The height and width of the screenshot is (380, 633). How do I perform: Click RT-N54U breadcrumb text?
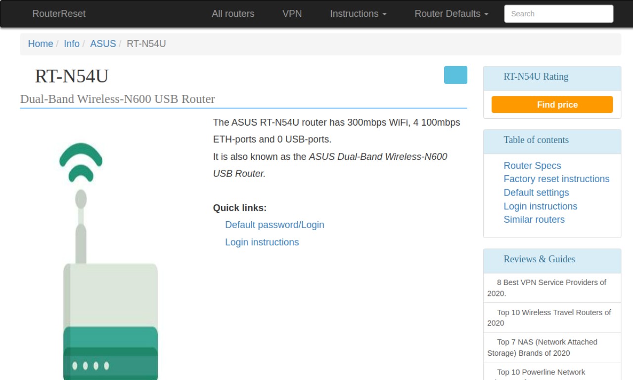pyautogui.click(x=146, y=44)
